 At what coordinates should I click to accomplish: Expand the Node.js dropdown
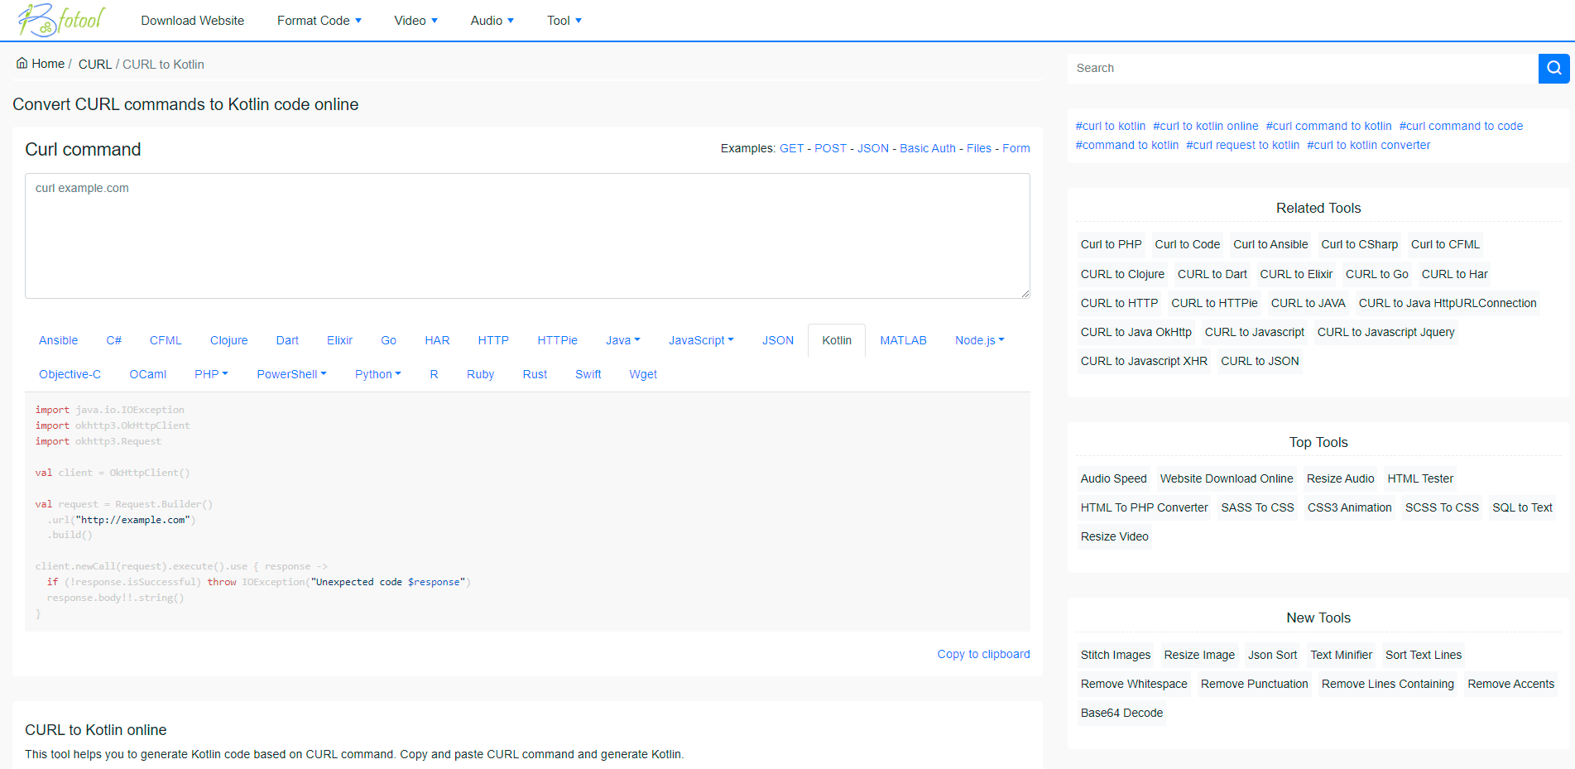pos(979,339)
